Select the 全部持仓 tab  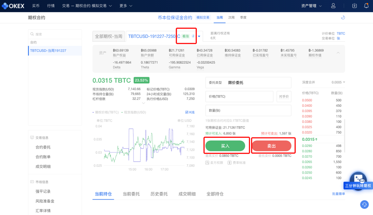pos(215,194)
